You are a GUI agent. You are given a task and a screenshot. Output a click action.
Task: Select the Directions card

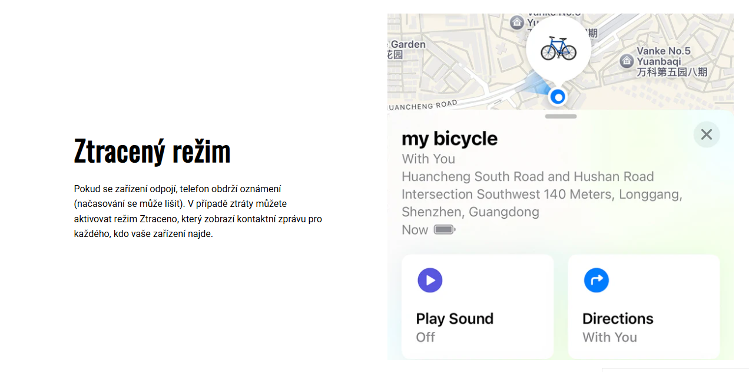coord(644,306)
